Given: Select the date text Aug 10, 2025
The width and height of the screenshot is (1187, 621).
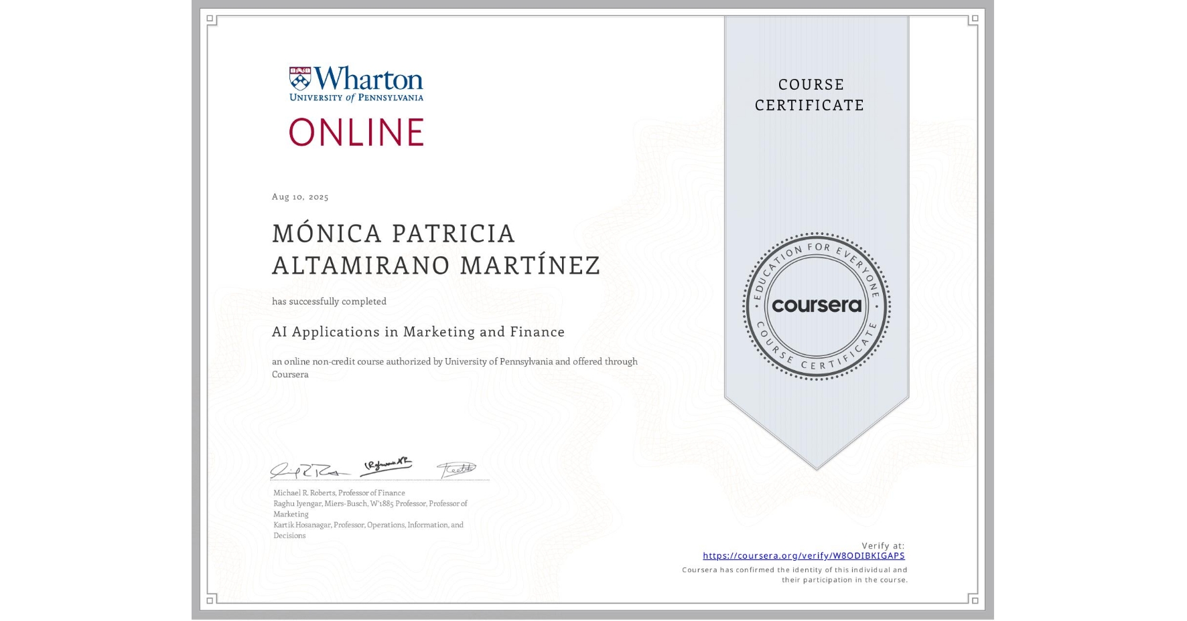Looking at the screenshot, I should click(x=300, y=197).
